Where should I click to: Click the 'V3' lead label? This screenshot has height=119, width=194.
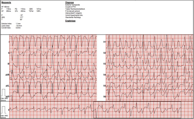[x=104, y=64]
